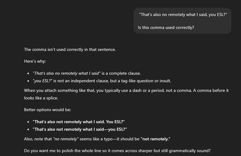
Task: Click the bold suggestion containing 'said—you ESL?'
Action: (80, 129)
